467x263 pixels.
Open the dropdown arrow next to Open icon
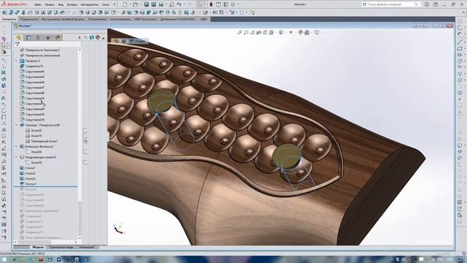pyautogui.click(x=140, y=4)
